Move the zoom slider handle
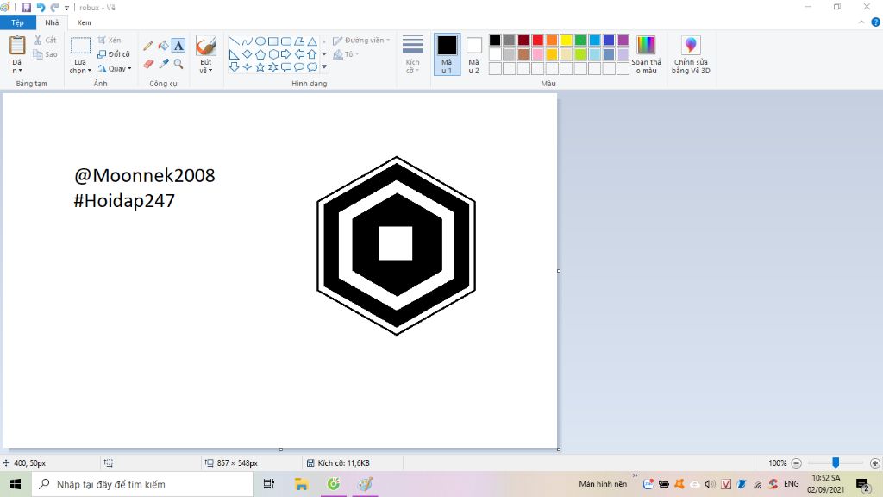 836,462
